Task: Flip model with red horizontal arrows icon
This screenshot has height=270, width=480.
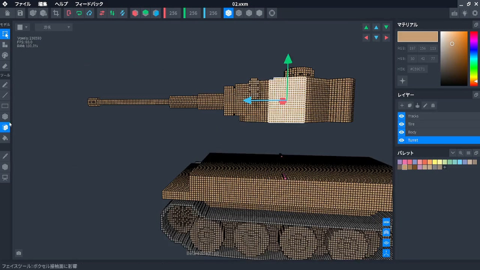Action: 102,13
